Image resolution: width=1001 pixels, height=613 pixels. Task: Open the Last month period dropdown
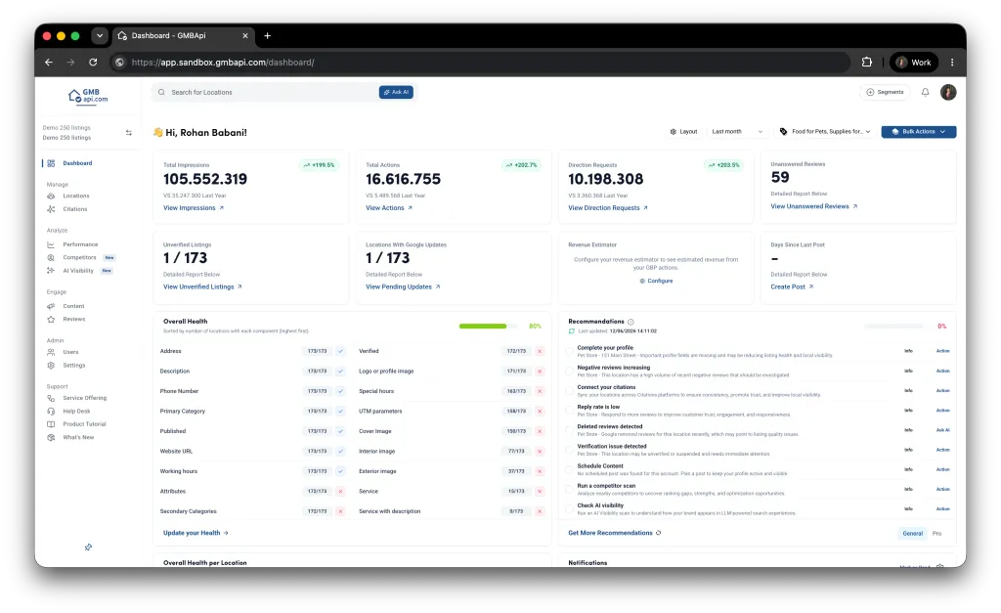tap(737, 132)
